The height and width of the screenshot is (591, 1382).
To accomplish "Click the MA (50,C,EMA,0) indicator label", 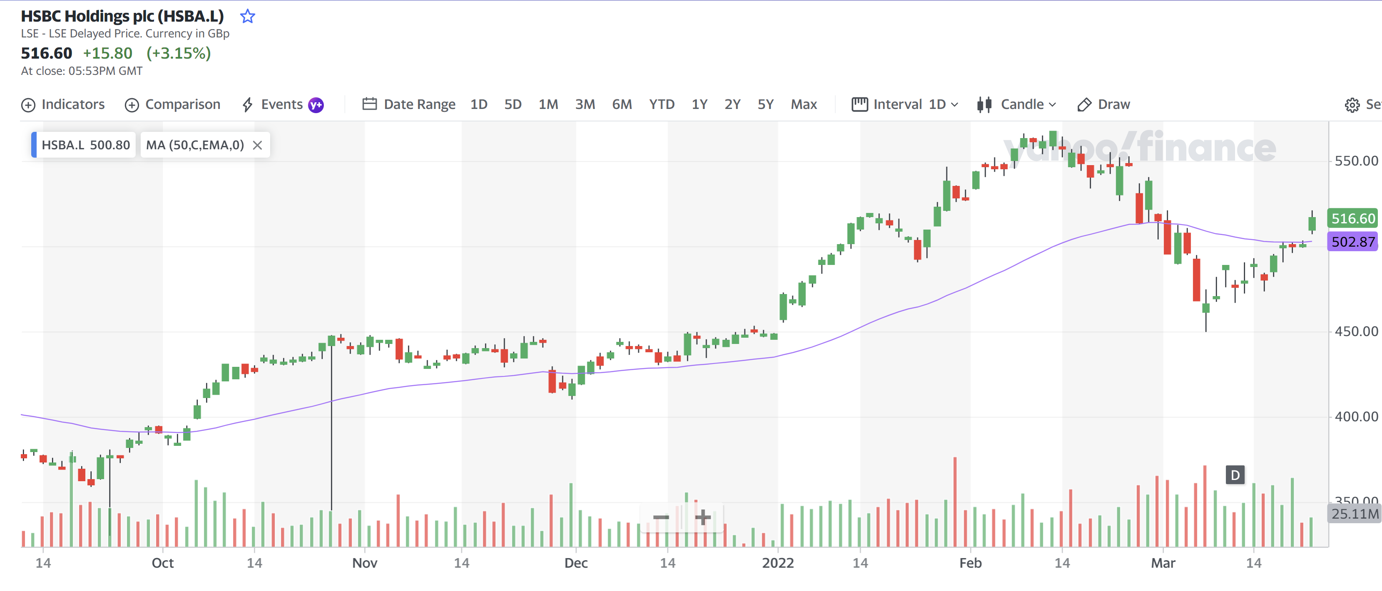I will 195,145.
